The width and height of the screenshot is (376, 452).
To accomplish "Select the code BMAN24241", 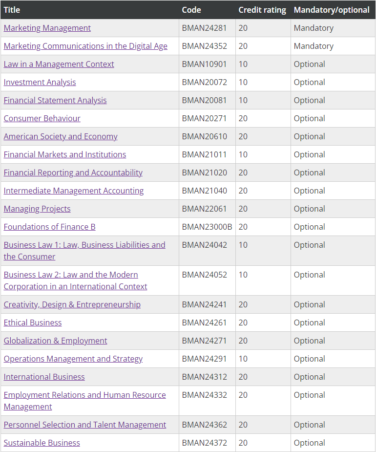I will tap(204, 305).
